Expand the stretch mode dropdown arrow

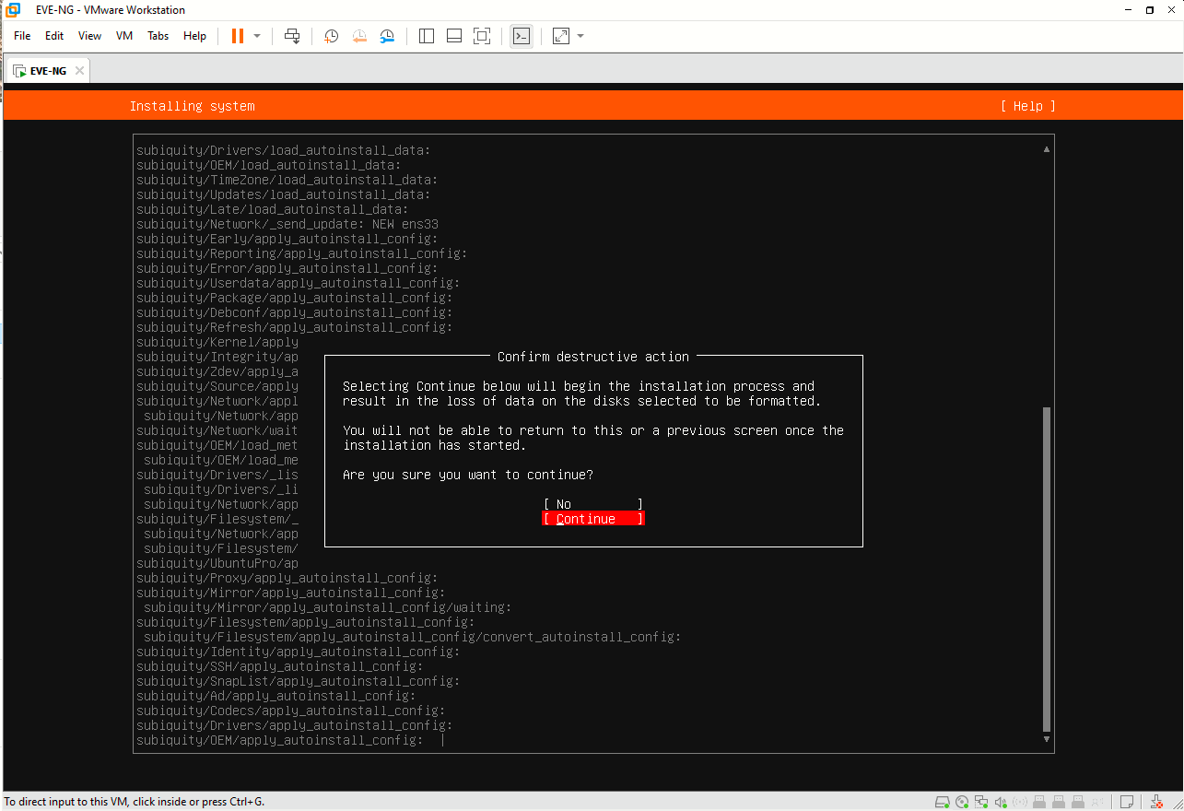point(580,36)
